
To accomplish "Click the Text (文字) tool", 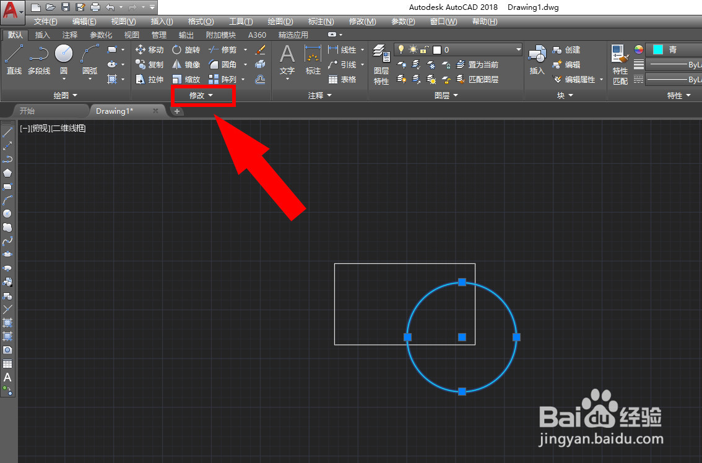I will pos(287,59).
